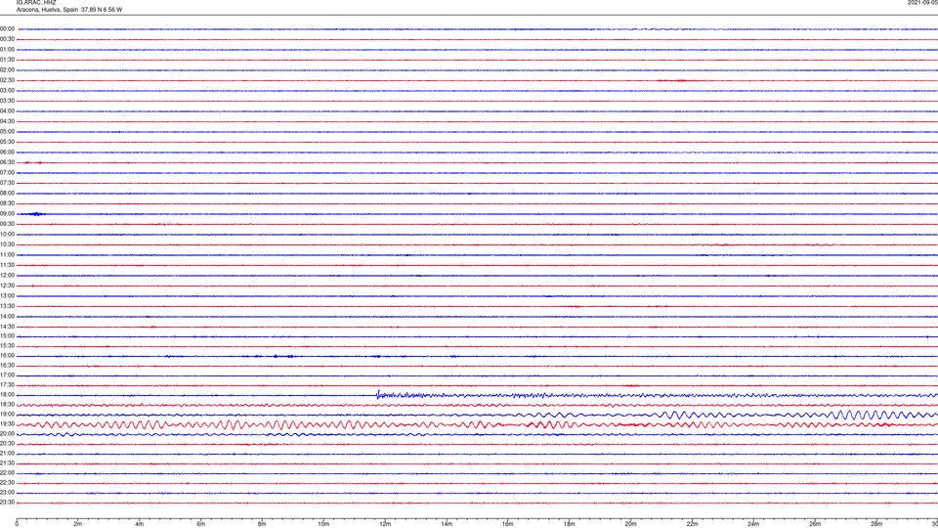Pick the 03:30 row label

coord(7,101)
